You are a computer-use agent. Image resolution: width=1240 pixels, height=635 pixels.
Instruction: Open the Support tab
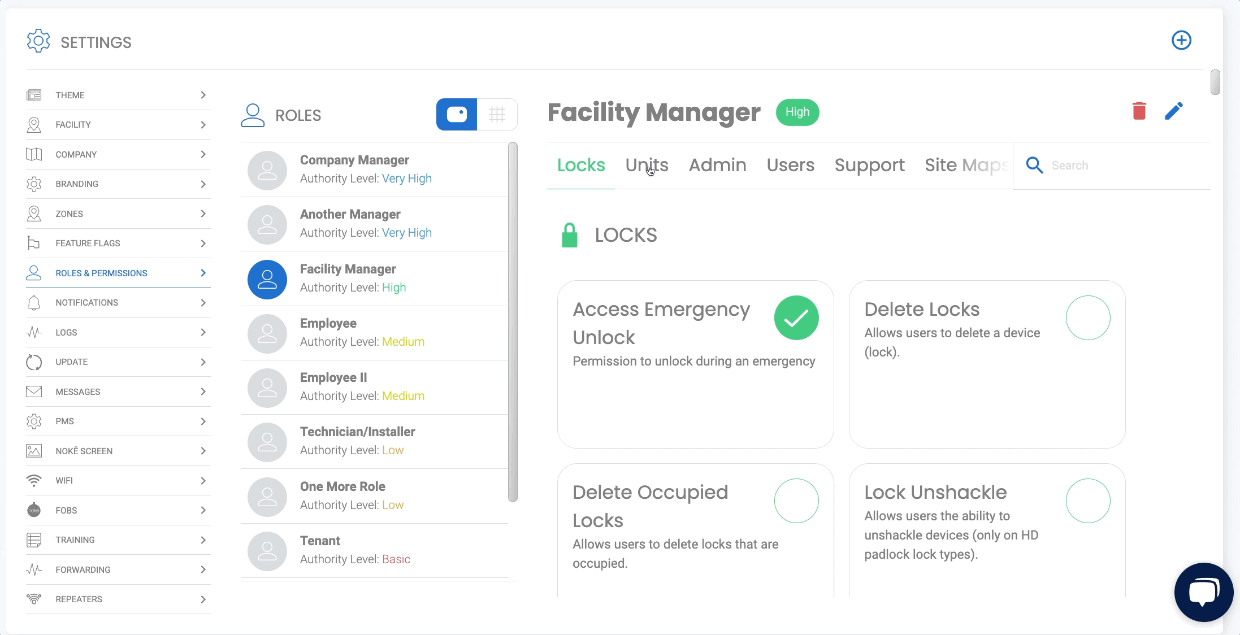tap(869, 165)
